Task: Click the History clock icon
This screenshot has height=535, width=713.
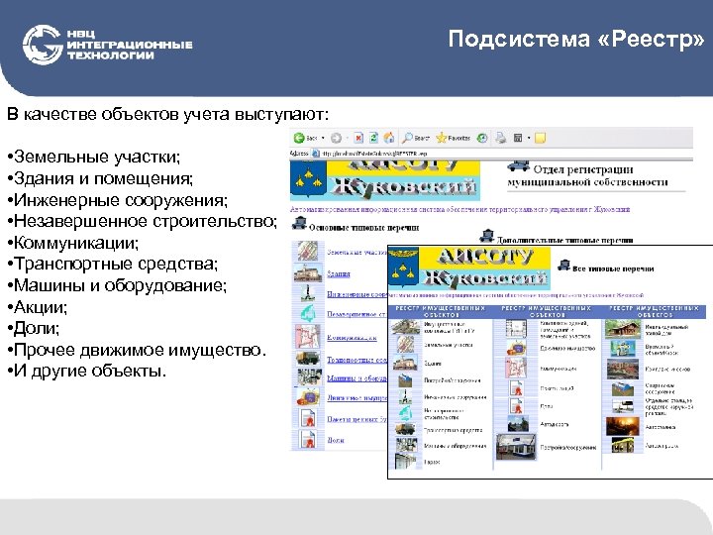Action: point(482,138)
